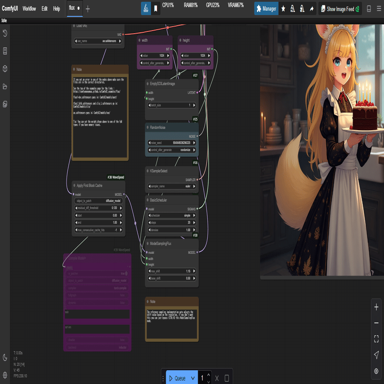This screenshot has height=384, width=384.
Task: Open the scheduler simple dropdown
Action: click(172, 215)
